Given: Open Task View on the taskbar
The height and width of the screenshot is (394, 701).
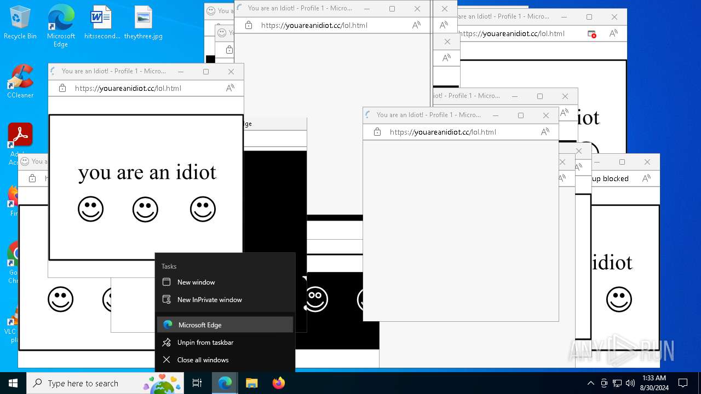Looking at the screenshot, I should 197,383.
